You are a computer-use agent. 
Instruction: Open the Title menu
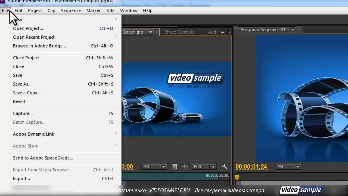[110, 10]
